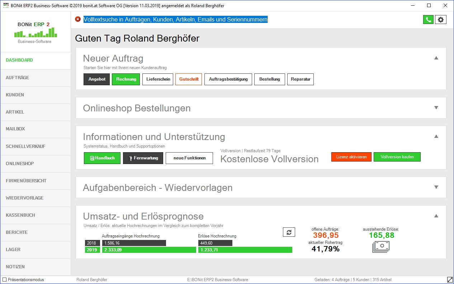Click the 2019 Auftragseingänge green bar

(x=149, y=250)
